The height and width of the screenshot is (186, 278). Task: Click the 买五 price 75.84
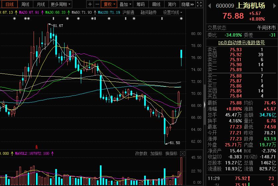pos(236,95)
